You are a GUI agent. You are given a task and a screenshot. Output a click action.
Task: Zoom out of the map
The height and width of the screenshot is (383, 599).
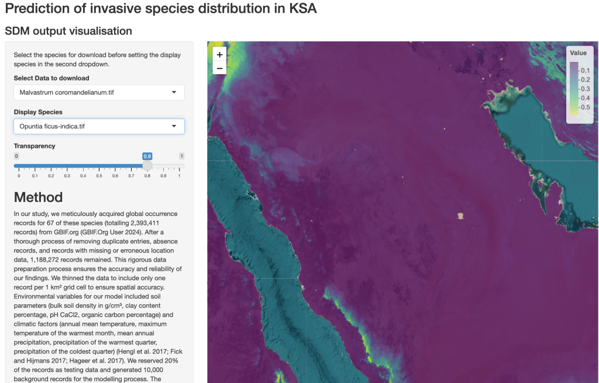tap(219, 68)
